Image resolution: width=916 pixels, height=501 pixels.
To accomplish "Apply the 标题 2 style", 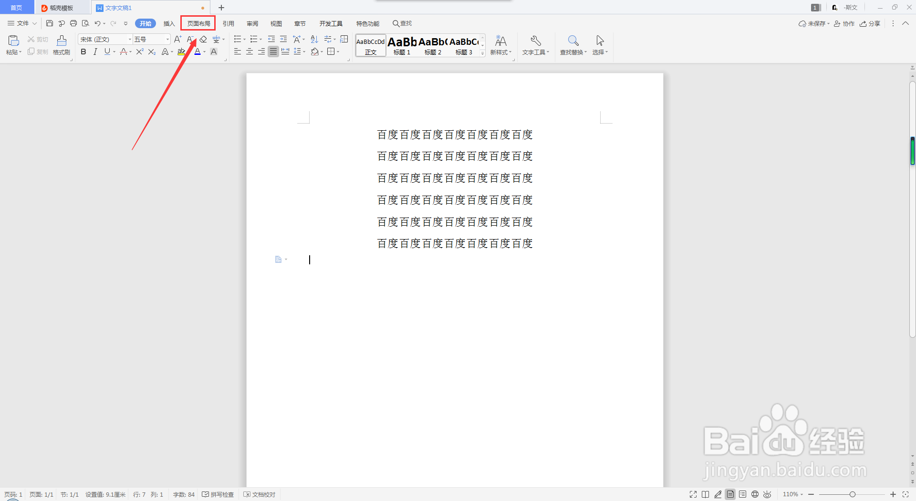I will pyautogui.click(x=433, y=46).
